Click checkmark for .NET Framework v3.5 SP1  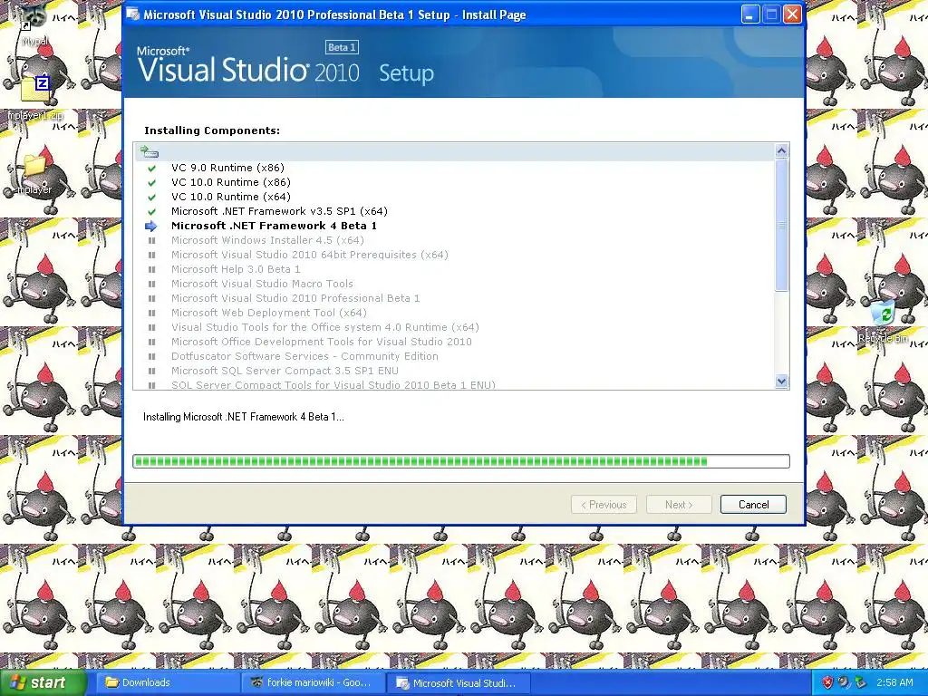pos(151,211)
